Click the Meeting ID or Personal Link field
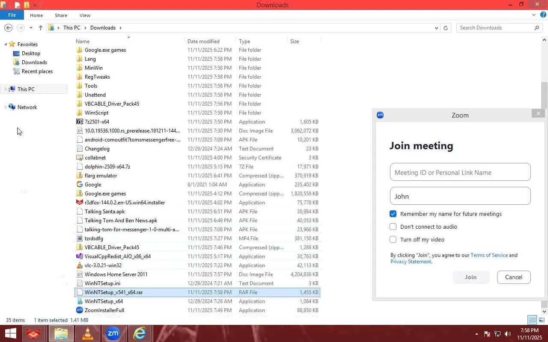 [460, 173]
